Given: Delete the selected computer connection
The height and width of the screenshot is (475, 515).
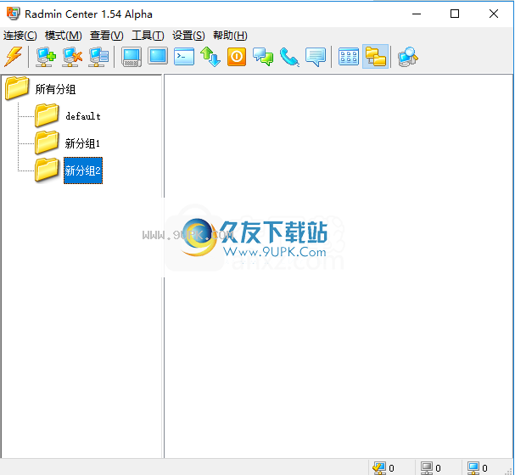Looking at the screenshot, I should 72,57.
